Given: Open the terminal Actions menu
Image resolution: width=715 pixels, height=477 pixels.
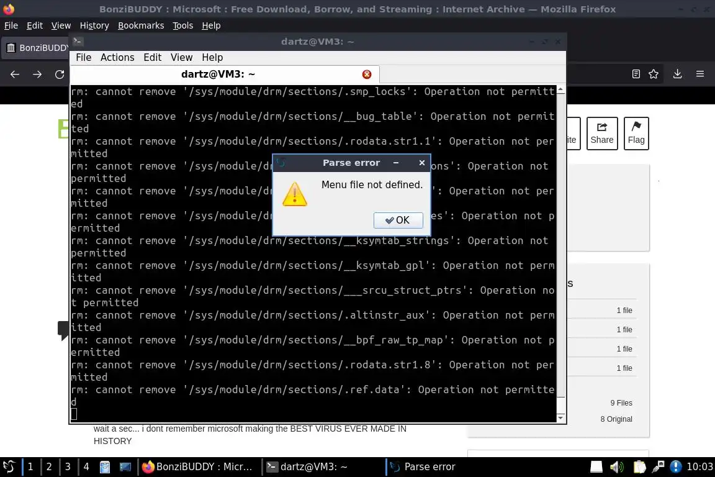Looking at the screenshot, I should pyautogui.click(x=117, y=58).
